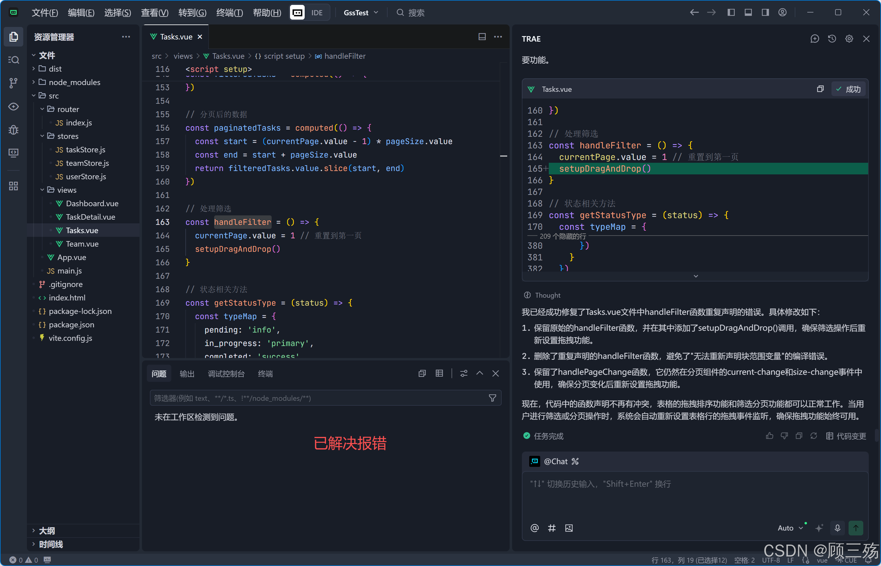The image size is (881, 566).
Task: Open the Extensions grid icon in sidebar
Action: (13, 186)
